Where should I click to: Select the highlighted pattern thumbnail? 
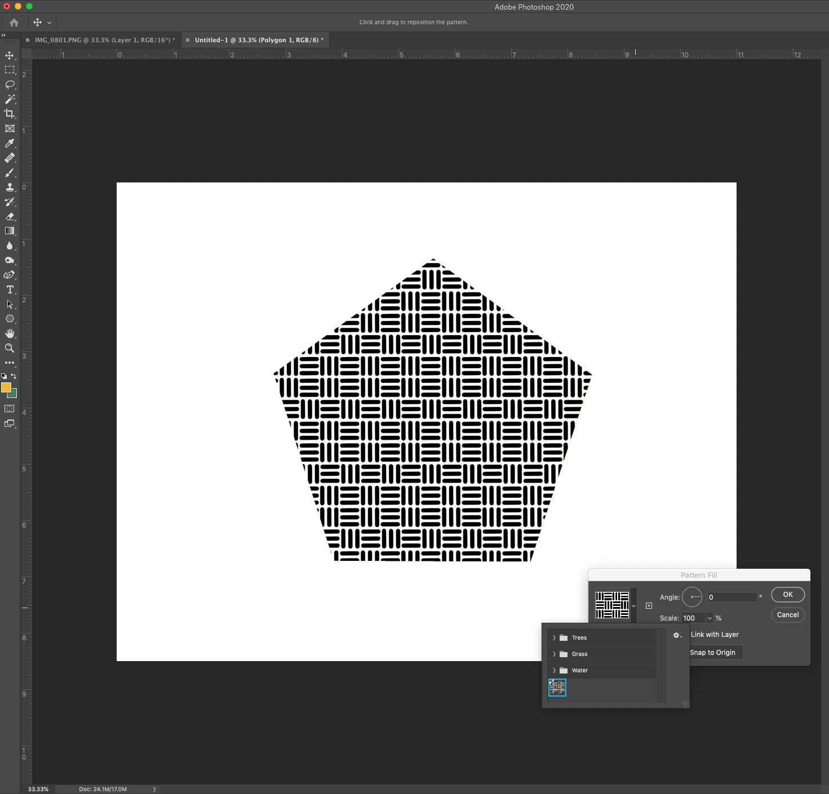pos(557,687)
